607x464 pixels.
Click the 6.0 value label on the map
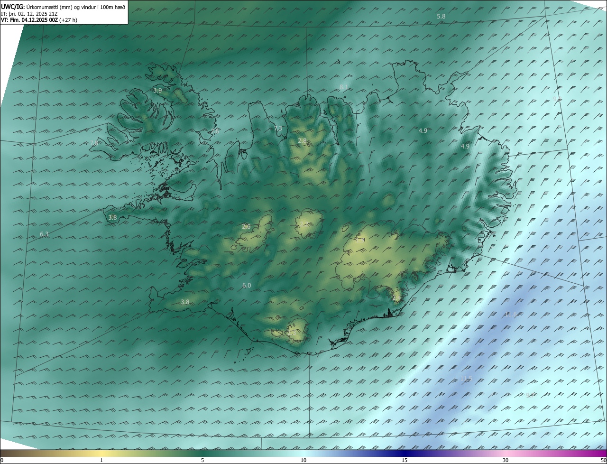247,285
